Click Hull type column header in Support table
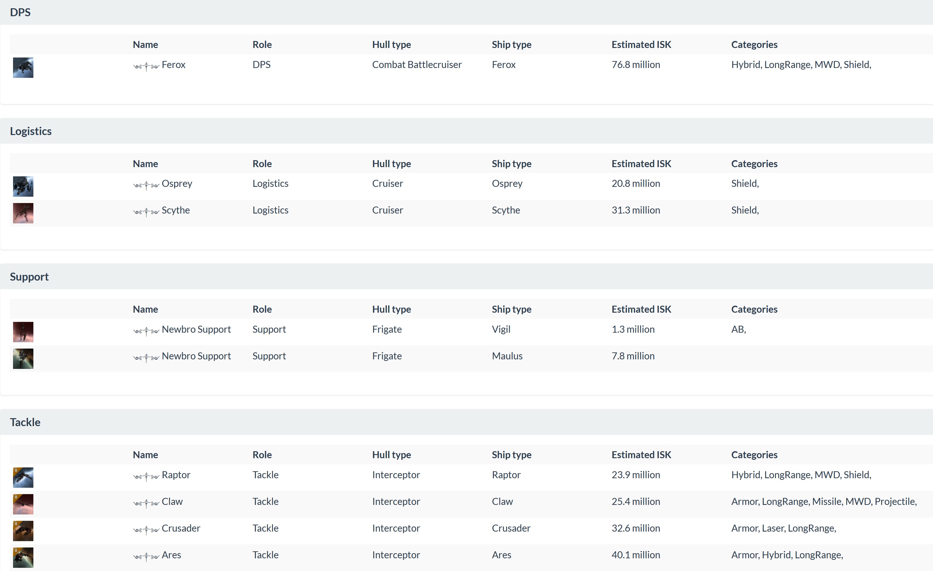This screenshot has height=571, width=933. coord(391,309)
